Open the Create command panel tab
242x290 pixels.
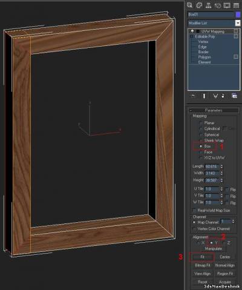189,5
